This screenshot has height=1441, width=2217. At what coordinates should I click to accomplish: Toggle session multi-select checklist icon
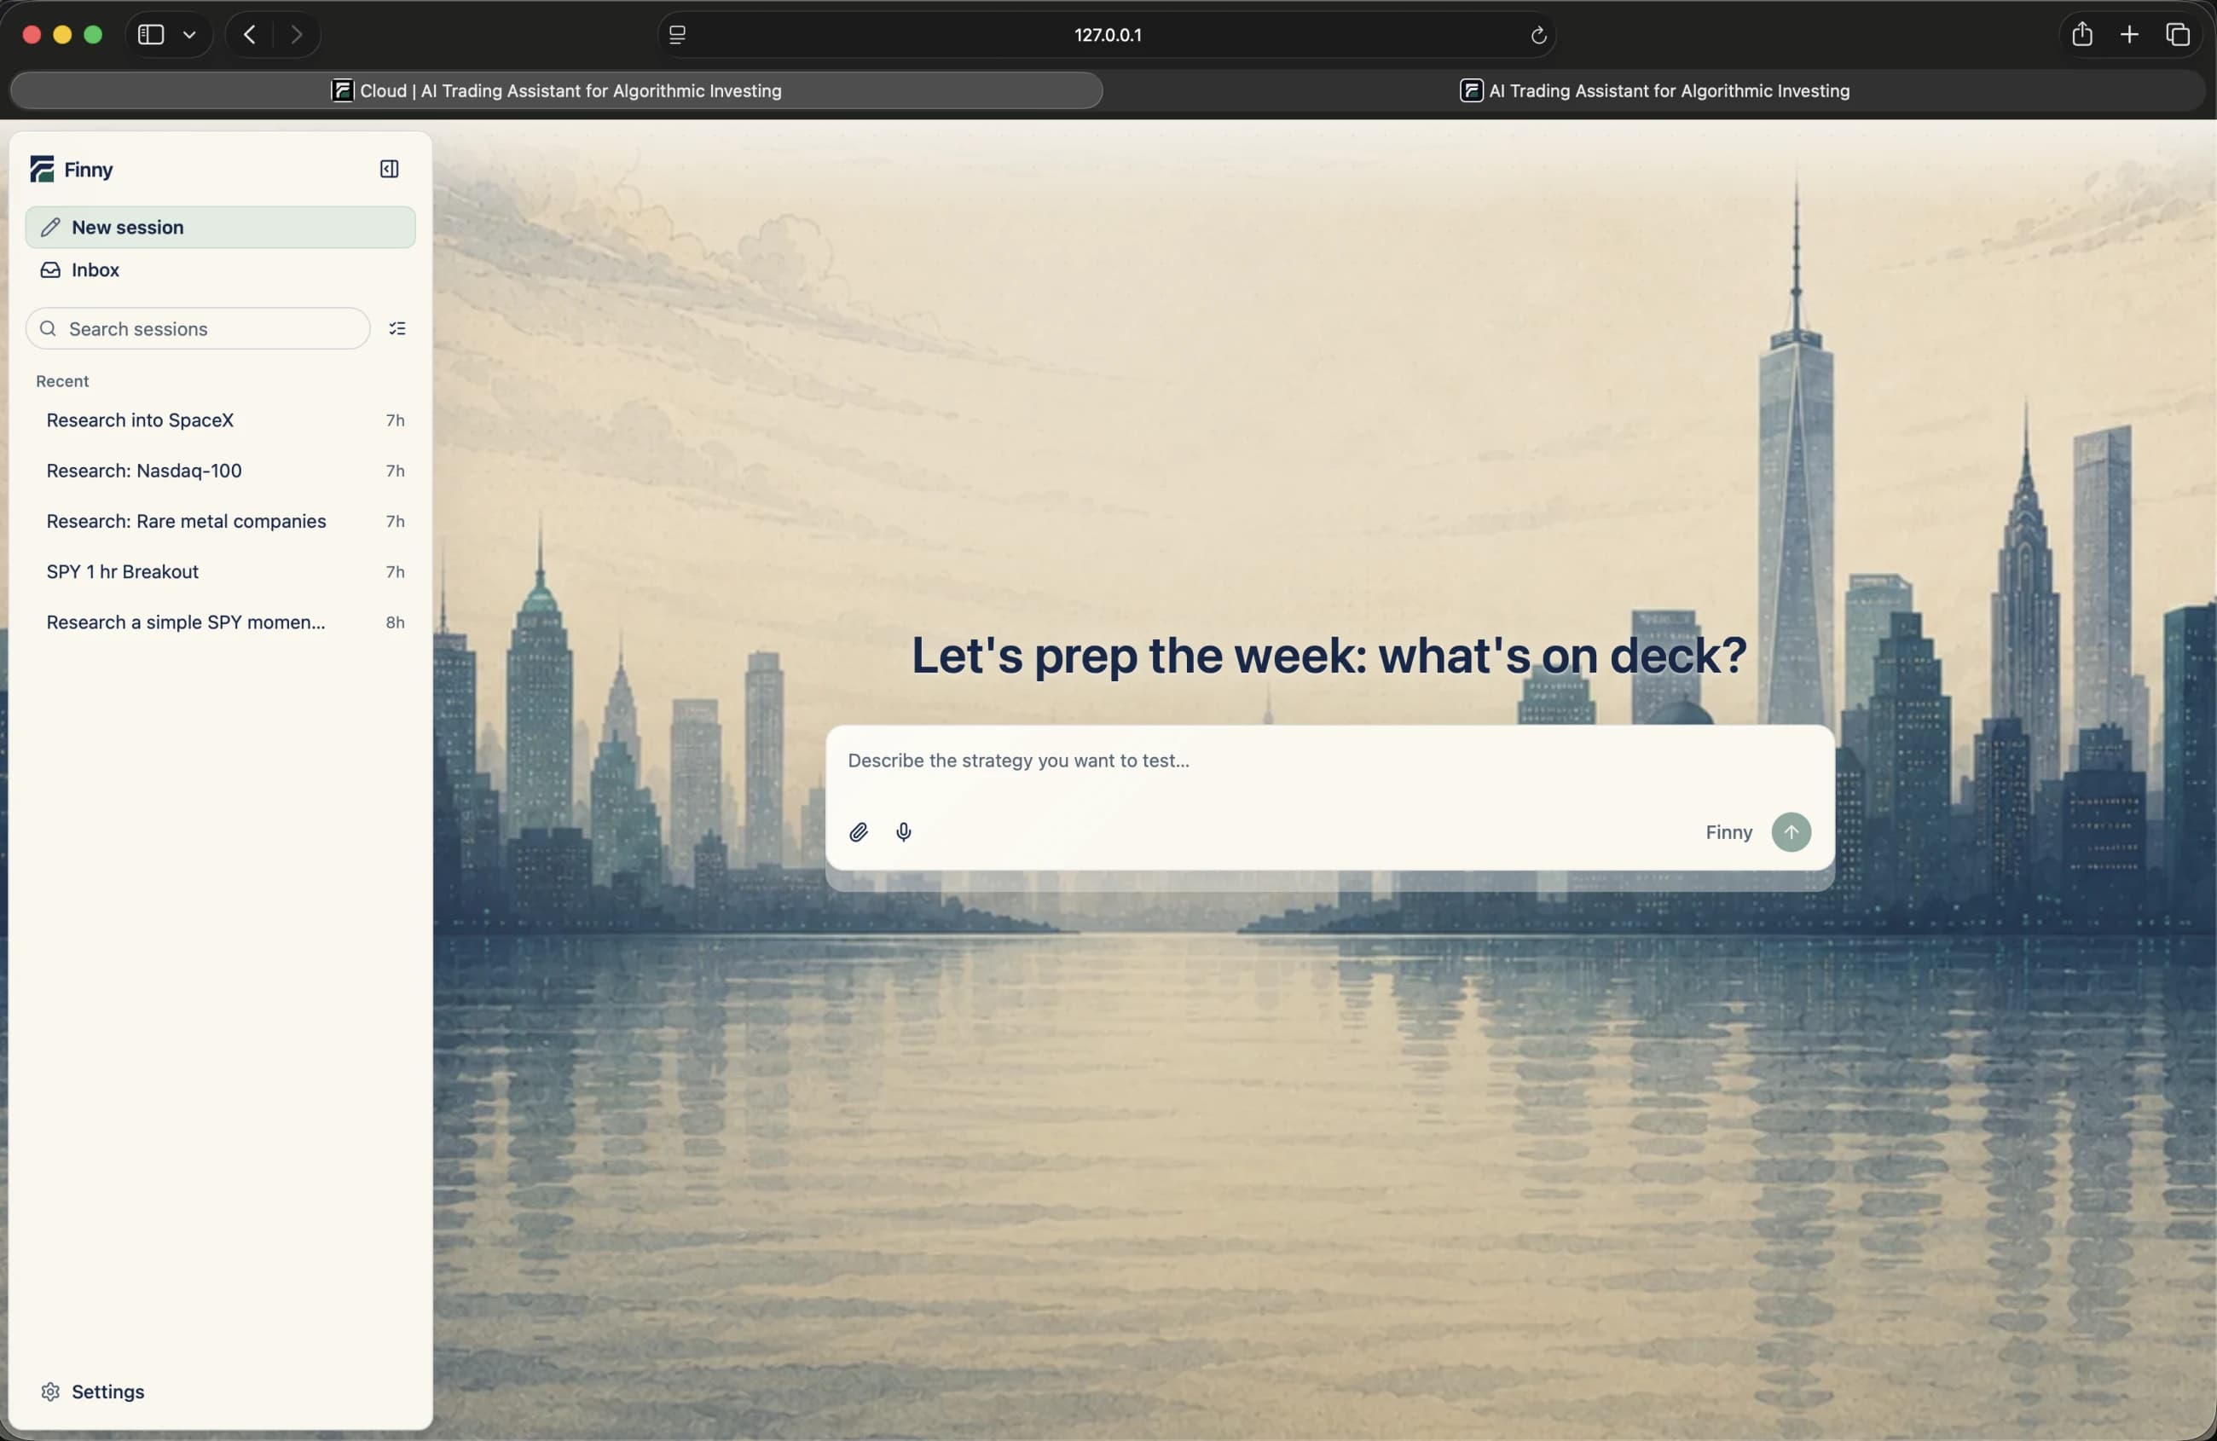[397, 329]
